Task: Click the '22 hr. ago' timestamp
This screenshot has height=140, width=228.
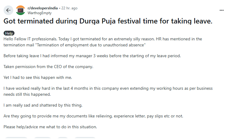Action: pos(69,8)
